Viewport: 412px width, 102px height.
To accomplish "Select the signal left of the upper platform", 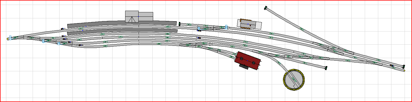I will coord(63,29).
